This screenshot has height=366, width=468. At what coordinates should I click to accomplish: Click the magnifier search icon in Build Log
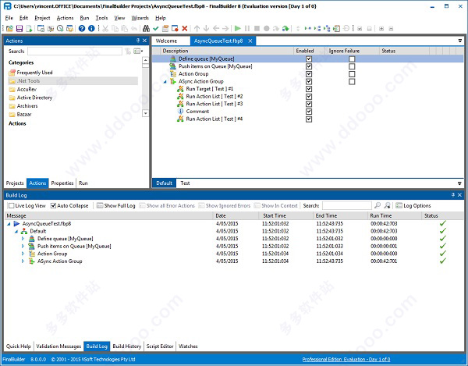coord(378,205)
